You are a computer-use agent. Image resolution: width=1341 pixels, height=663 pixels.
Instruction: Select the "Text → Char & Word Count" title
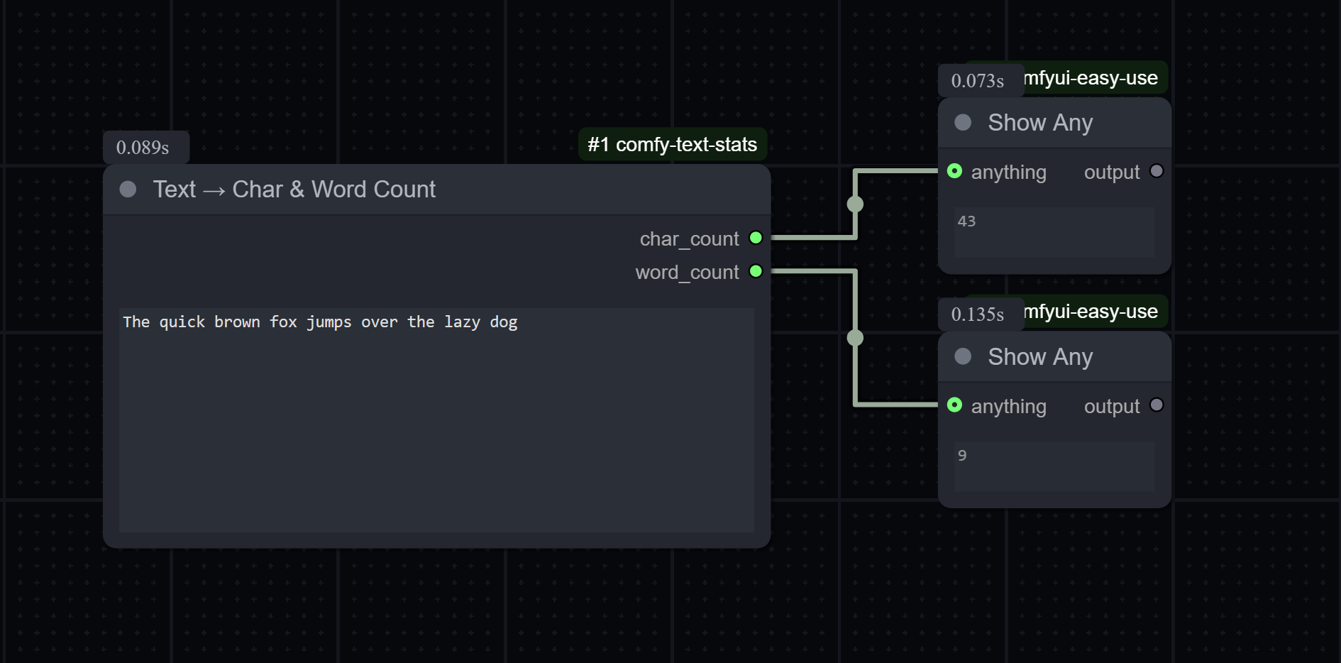pyautogui.click(x=294, y=190)
